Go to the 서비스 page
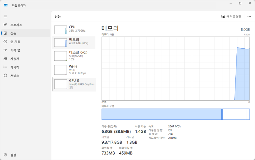Viewport: 255px width, 160px height. 15,76
